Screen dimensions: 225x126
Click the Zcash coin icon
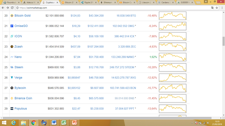[12, 47]
